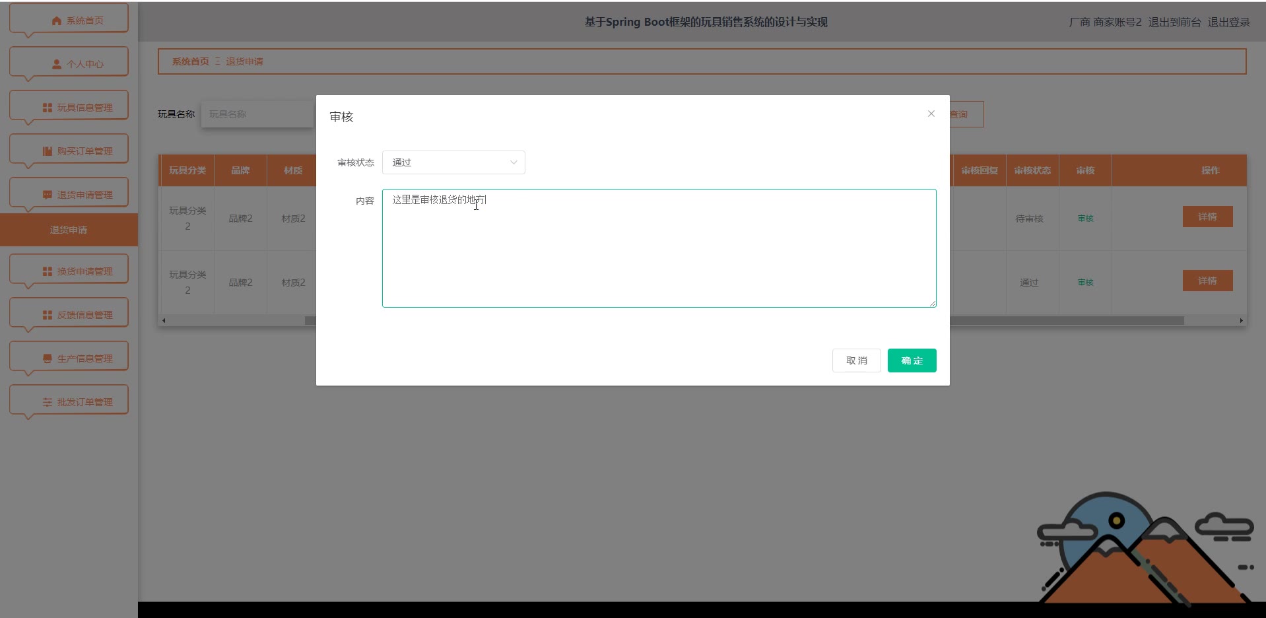The image size is (1266, 618).
Task: Click 审核 link in the 通过 row
Action: [1085, 283]
